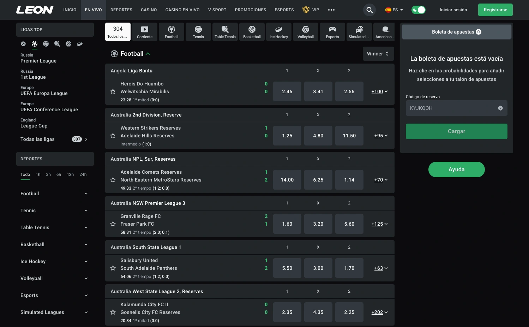Expand +95 markets for Western Strikers Reserves
The width and height of the screenshot is (529, 327).
pyautogui.click(x=381, y=136)
